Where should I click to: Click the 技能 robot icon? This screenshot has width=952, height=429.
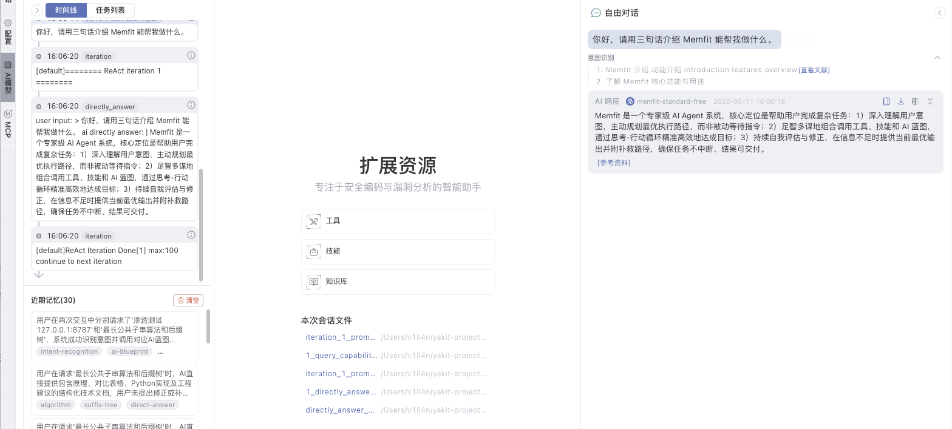pyautogui.click(x=314, y=251)
